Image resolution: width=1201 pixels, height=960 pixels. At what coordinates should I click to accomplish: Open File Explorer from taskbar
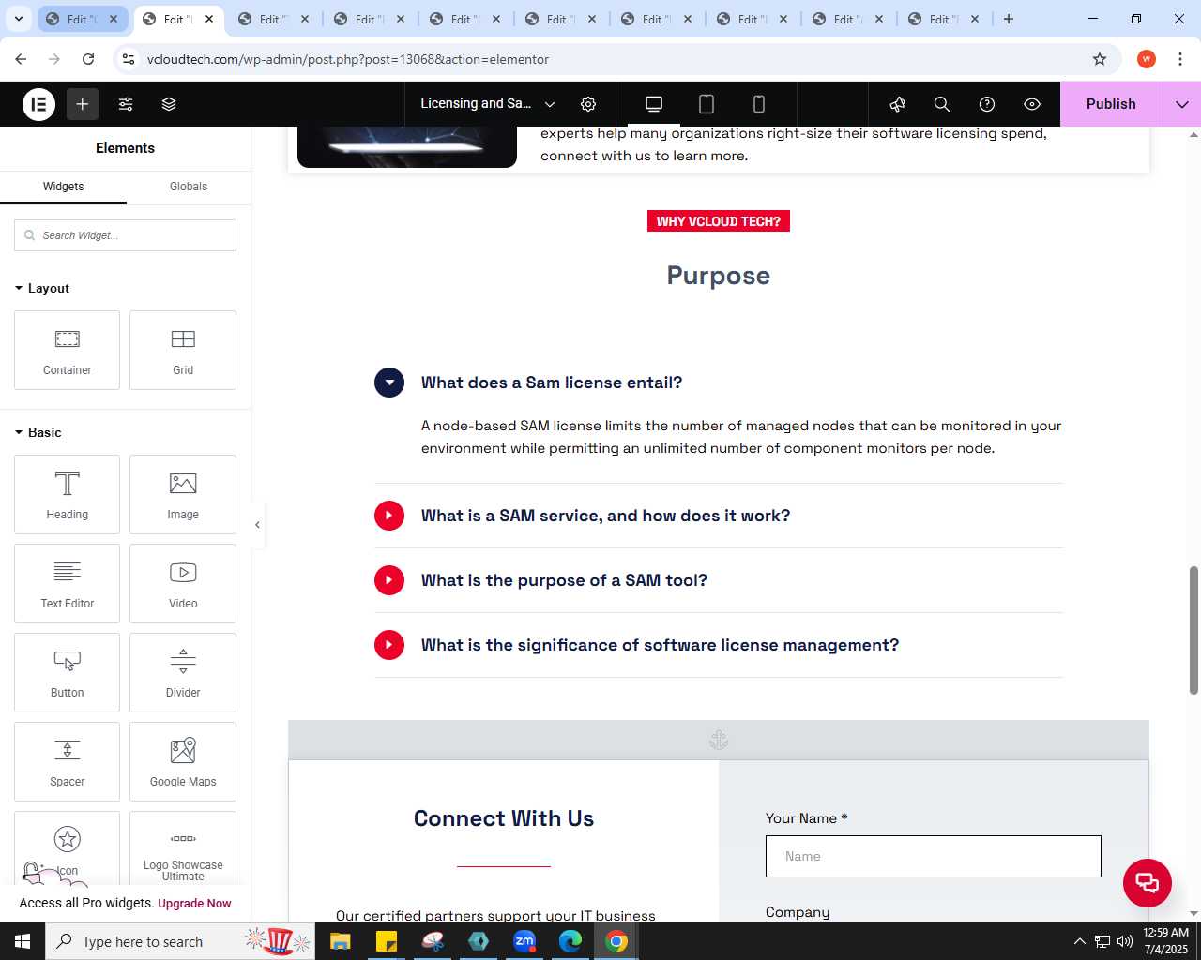(x=341, y=941)
